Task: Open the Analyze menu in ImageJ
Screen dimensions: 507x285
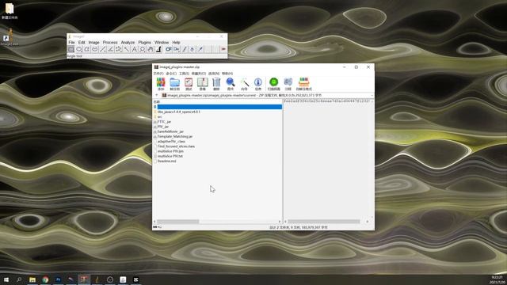Action: tap(128, 42)
